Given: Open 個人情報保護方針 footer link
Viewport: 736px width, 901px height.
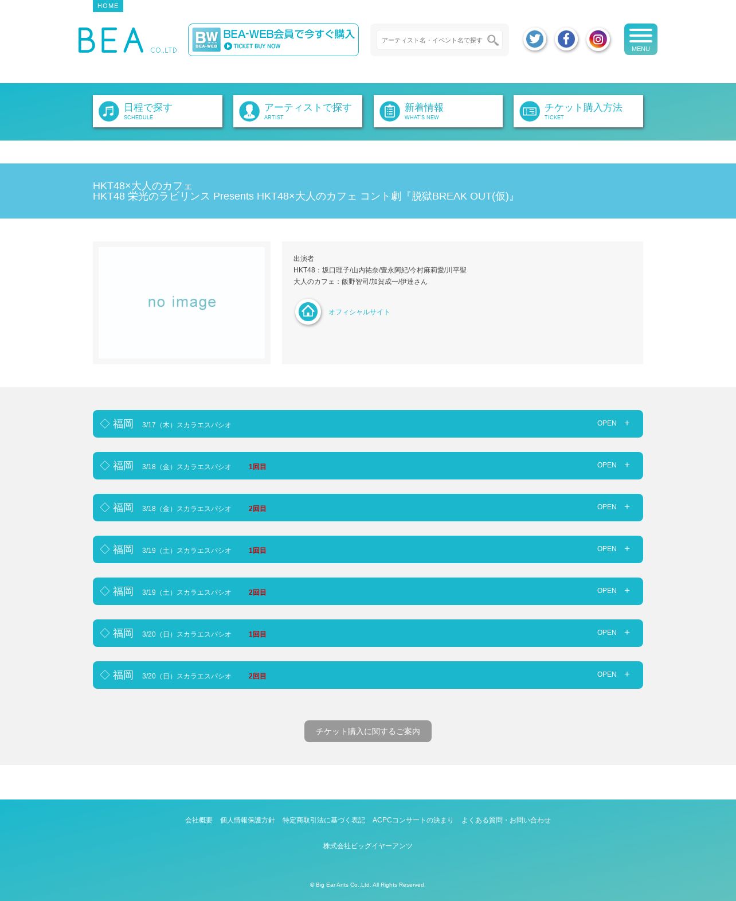Looking at the screenshot, I should coord(248,820).
